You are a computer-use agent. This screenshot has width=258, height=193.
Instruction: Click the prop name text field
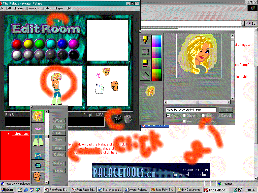pos(191,110)
